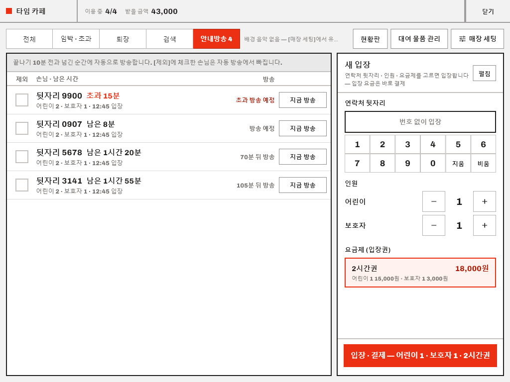
Task: Click the 비움 clear key
Action: pyautogui.click(x=483, y=163)
